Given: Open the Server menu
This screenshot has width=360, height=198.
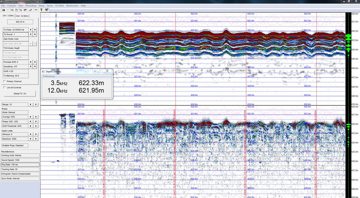Looking at the screenshot, I should point(50,6).
